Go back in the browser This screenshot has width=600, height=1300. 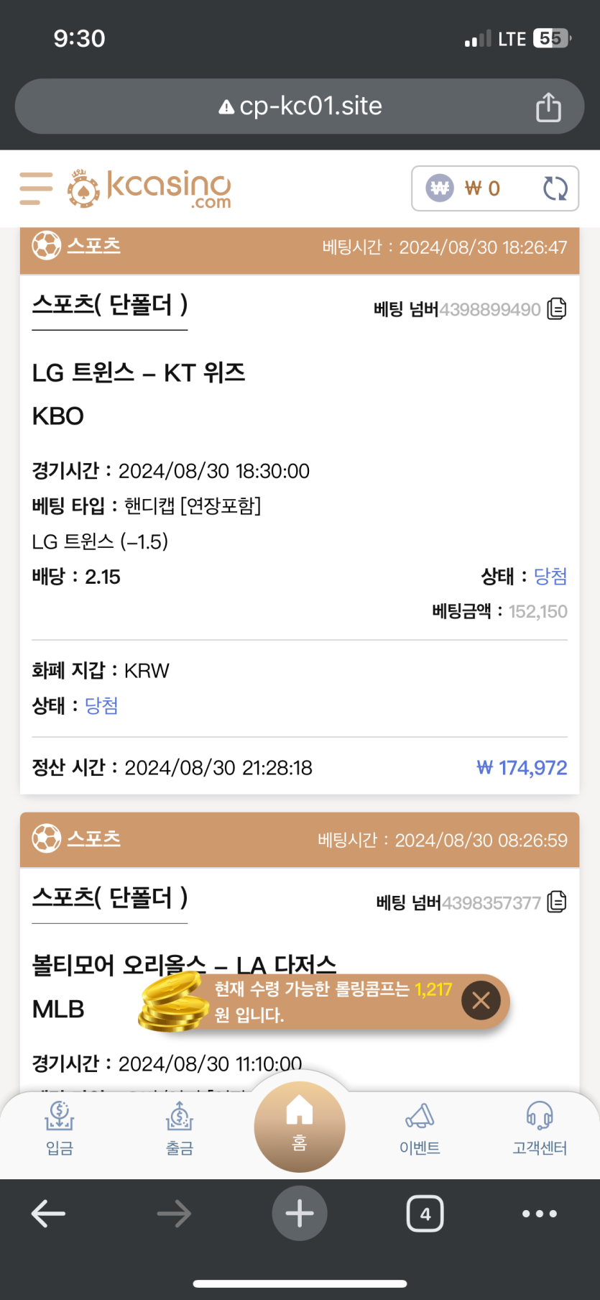point(48,1214)
